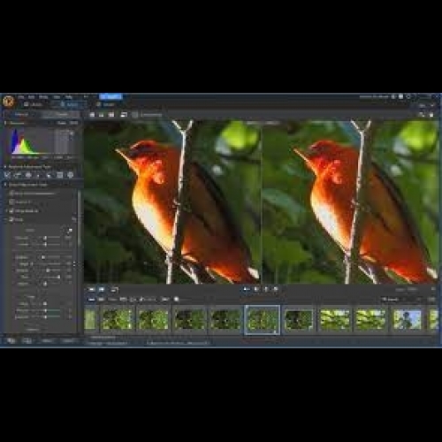Select the blue-sky thumbnail in filmstrip
The height and width of the screenshot is (442, 442).
point(408,319)
